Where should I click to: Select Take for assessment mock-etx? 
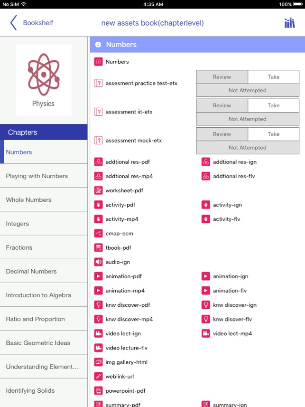[x=273, y=134]
